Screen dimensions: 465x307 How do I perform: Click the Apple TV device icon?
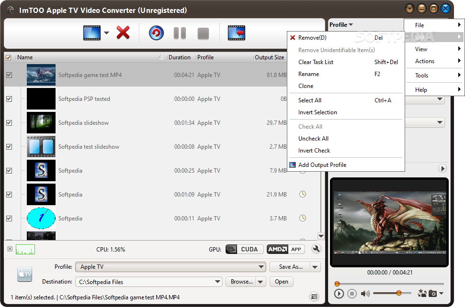24,274
